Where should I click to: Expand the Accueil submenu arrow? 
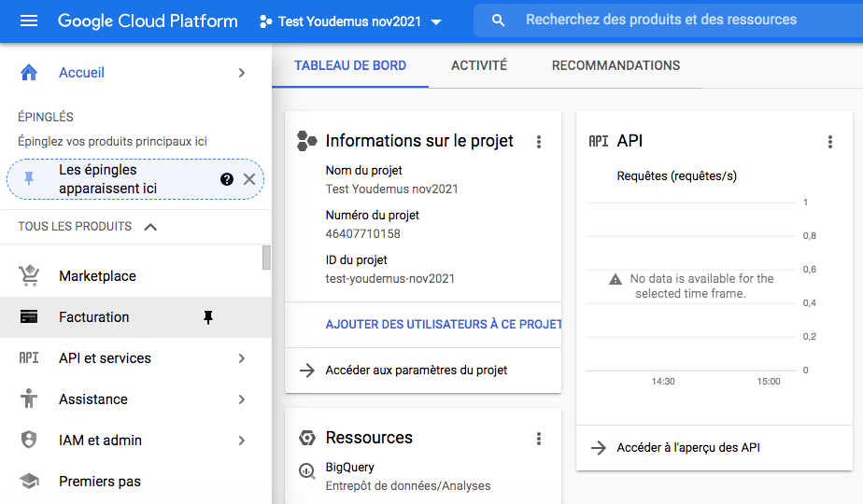[242, 73]
